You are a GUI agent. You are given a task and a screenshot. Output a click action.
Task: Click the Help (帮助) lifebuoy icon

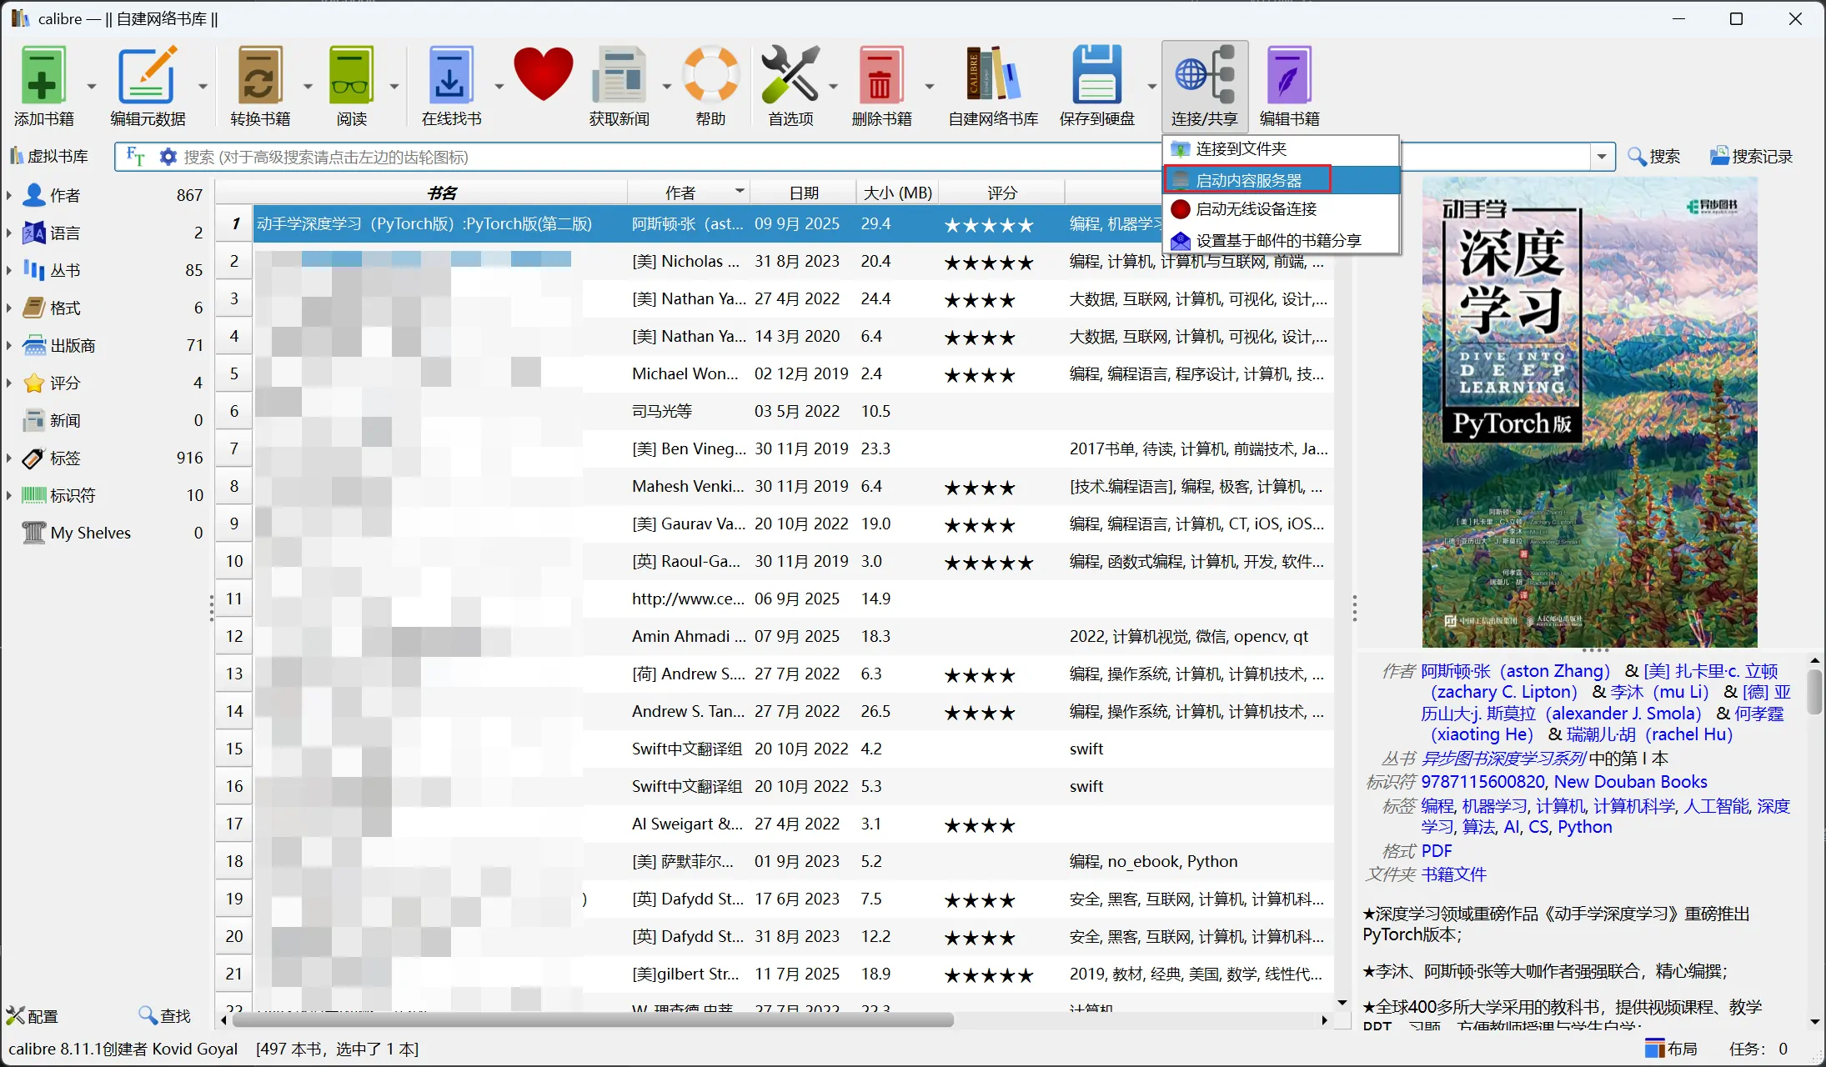point(710,87)
